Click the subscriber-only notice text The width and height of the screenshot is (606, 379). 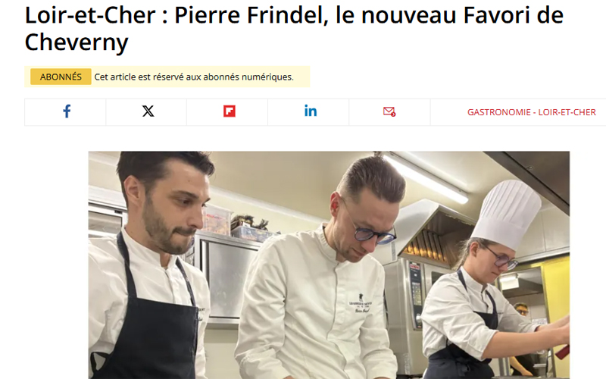click(194, 77)
